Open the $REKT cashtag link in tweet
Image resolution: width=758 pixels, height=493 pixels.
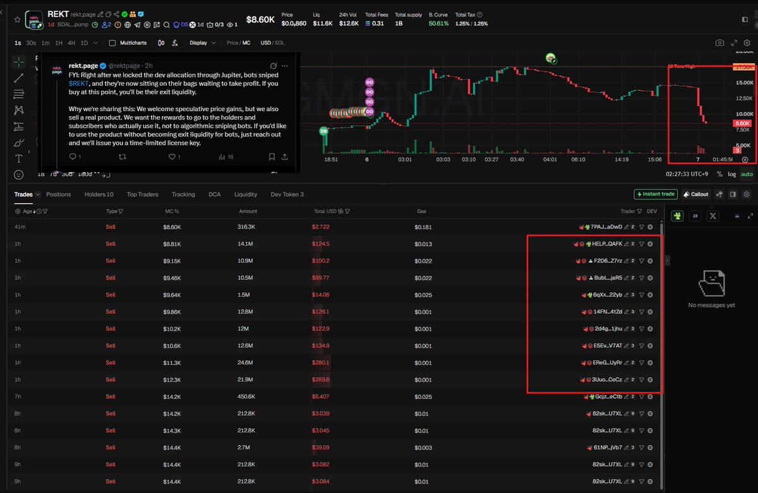point(79,83)
